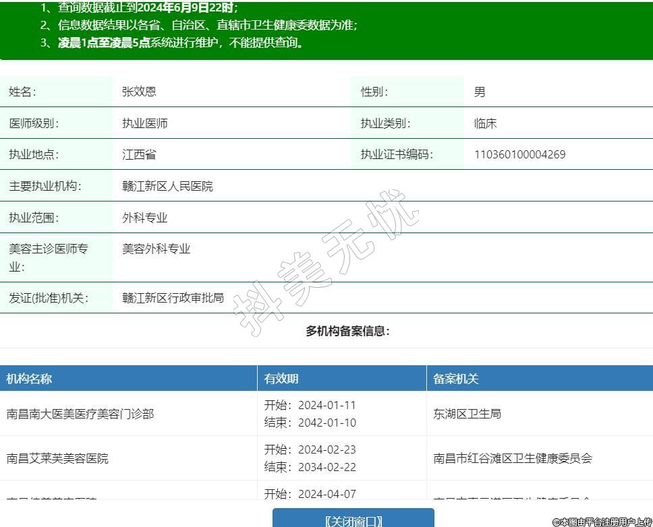The width and height of the screenshot is (653, 527).
Task: Click the start date 2024-02-23
Action: tap(326, 449)
